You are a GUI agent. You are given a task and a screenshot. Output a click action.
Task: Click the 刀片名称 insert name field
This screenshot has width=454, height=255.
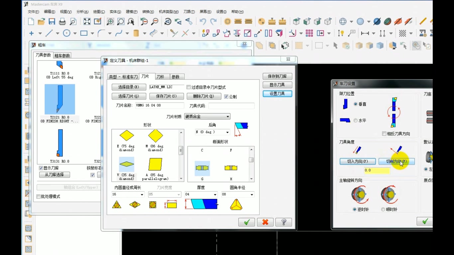(160, 106)
